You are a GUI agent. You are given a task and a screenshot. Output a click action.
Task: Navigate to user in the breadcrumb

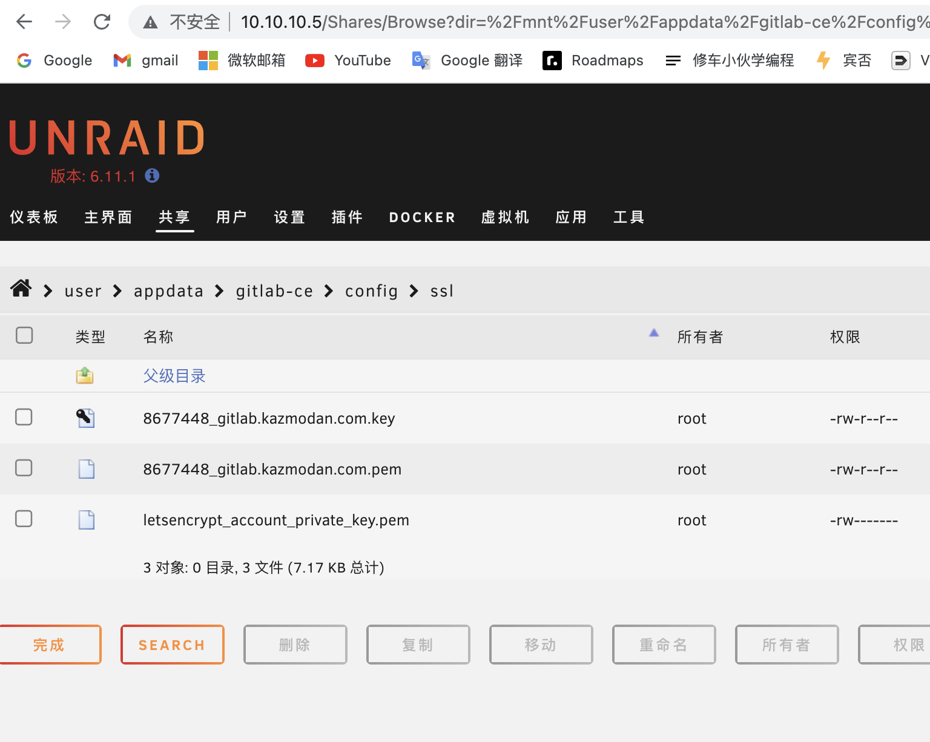83,291
